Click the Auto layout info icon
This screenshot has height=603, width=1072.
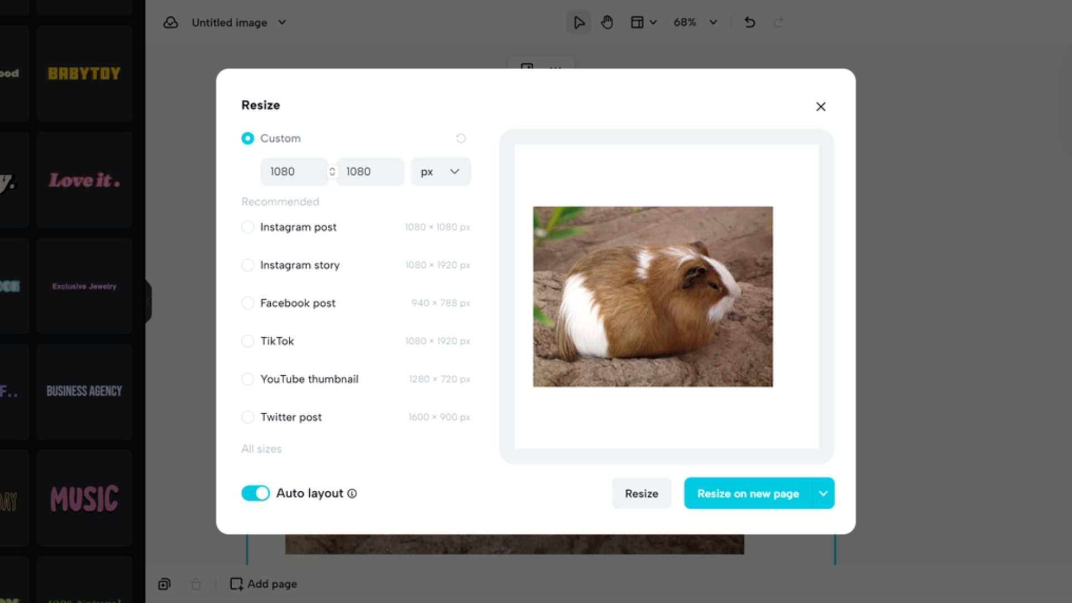(x=352, y=494)
